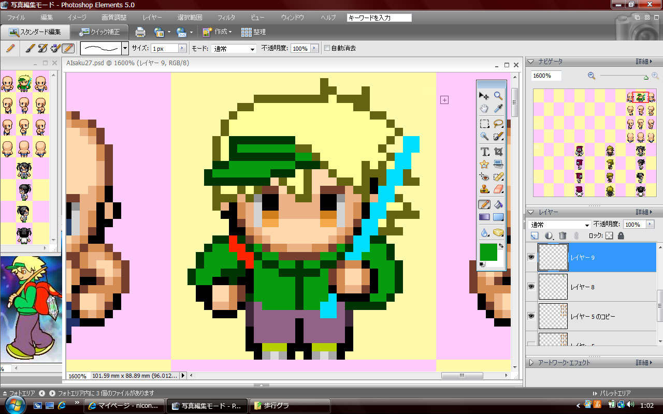
Task: Click the パレットエリア palette bin button
Action: tap(611, 393)
